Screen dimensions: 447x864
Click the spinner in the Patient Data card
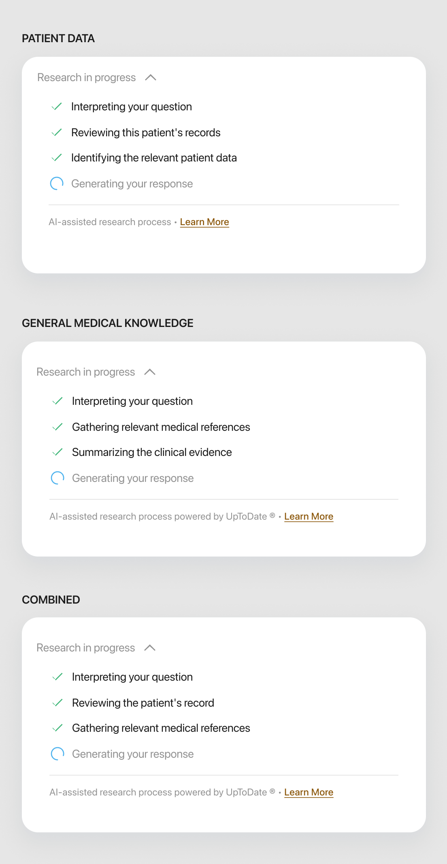pyautogui.click(x=57, y=183)
